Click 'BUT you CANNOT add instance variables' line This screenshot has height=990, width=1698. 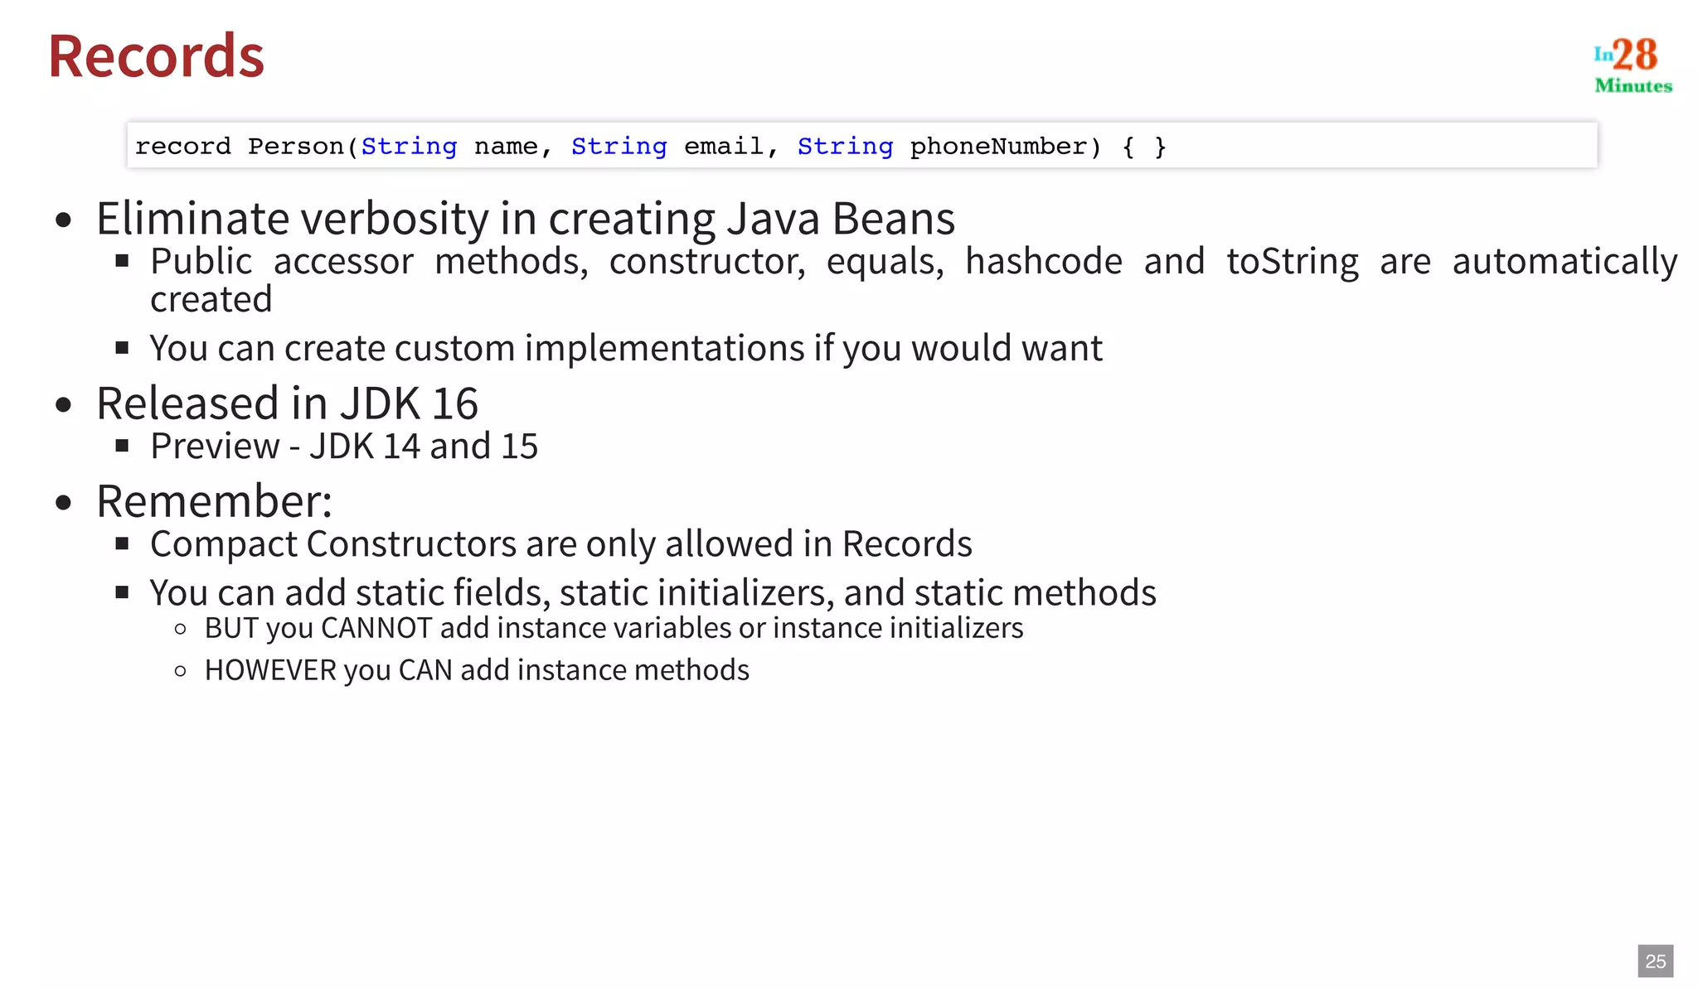614,628
